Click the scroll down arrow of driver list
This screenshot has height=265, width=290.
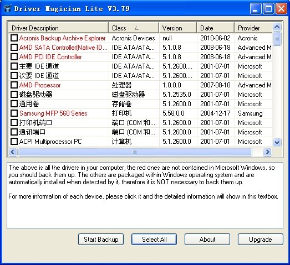[x=277, y=142]
